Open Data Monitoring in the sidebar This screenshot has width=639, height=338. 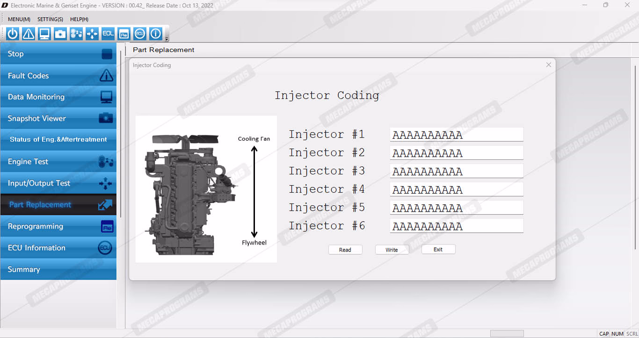(58, 97)
